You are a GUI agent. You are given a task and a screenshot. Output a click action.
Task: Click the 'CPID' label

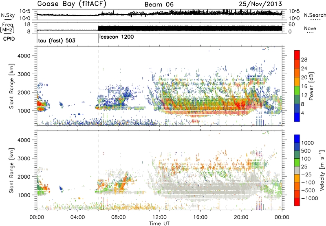[9, 39]
